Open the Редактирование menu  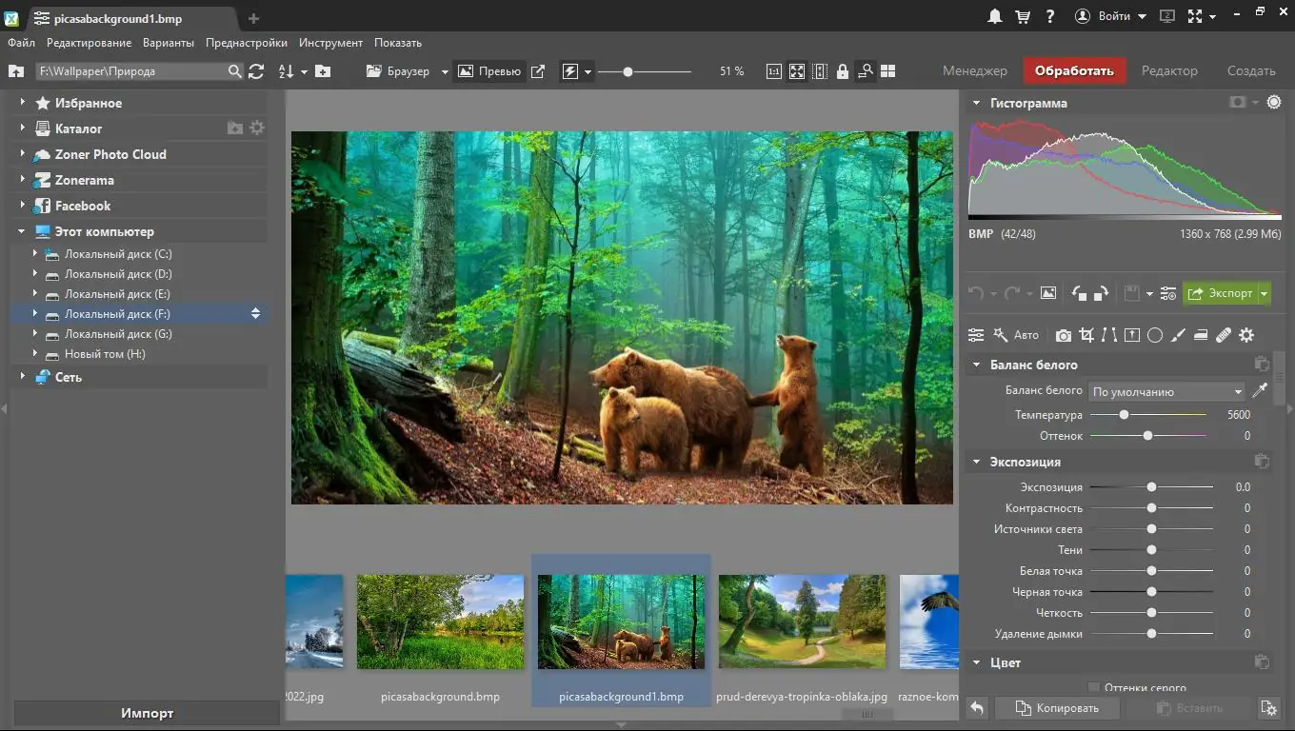pos(89,43)
